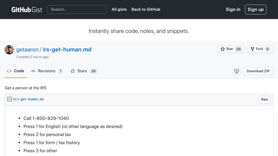Click the "Created 5 hours ago" timestamp
This screenshot has width=278, height=156.
[32, 57]
